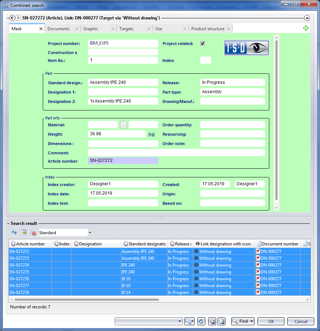320x331 pixels.
Task: Go to previous record with left arrow
Action: click(x=12, y=18)
